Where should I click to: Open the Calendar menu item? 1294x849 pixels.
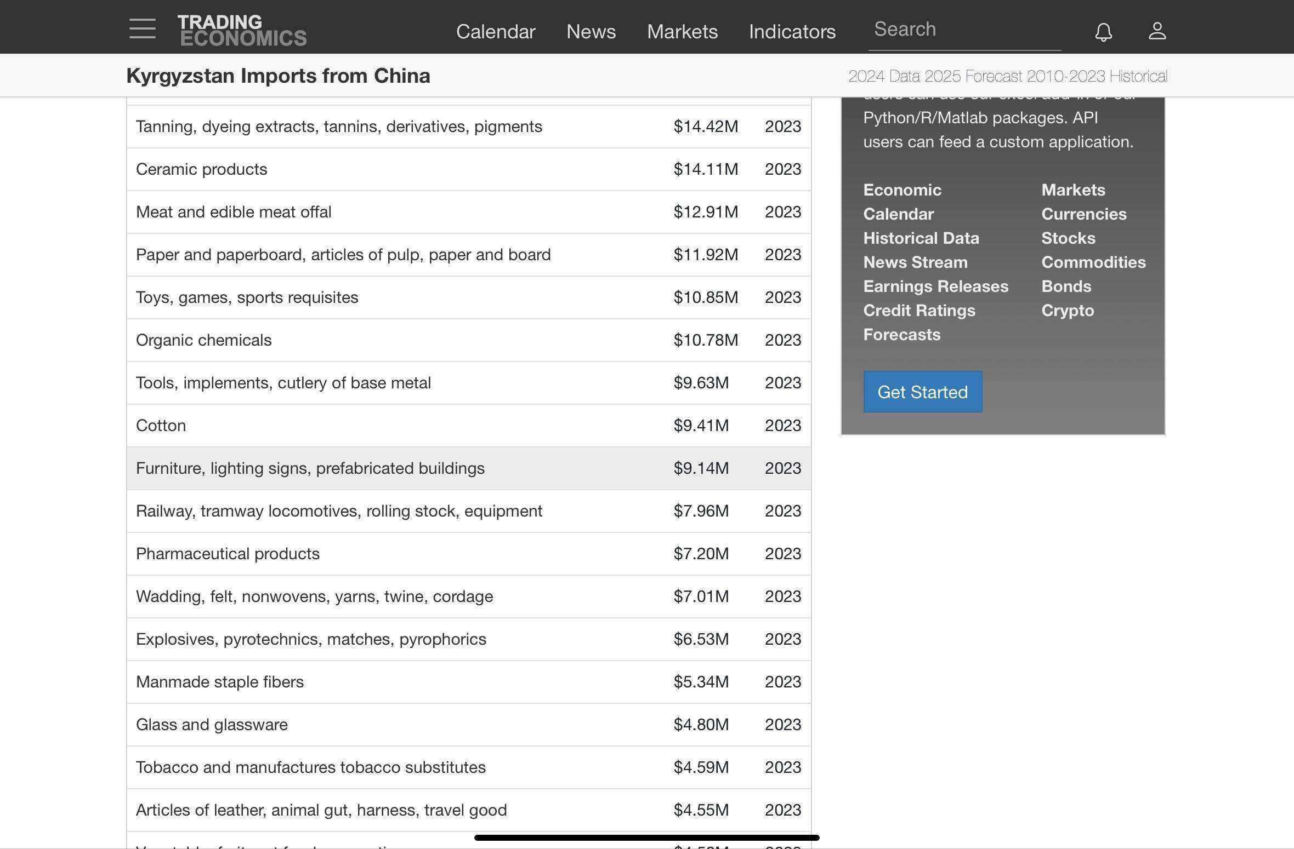click(x=495, y=32)
